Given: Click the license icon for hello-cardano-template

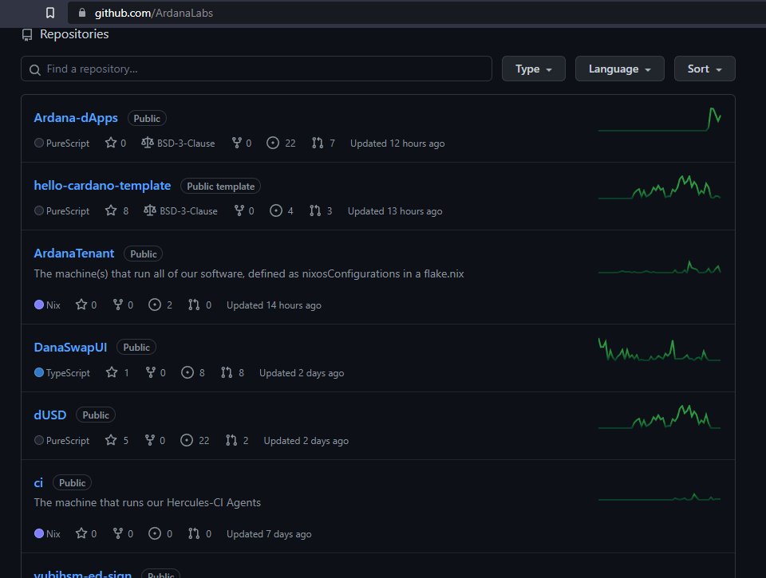Looking at the screenshot, I should click(x=149, y=210).
